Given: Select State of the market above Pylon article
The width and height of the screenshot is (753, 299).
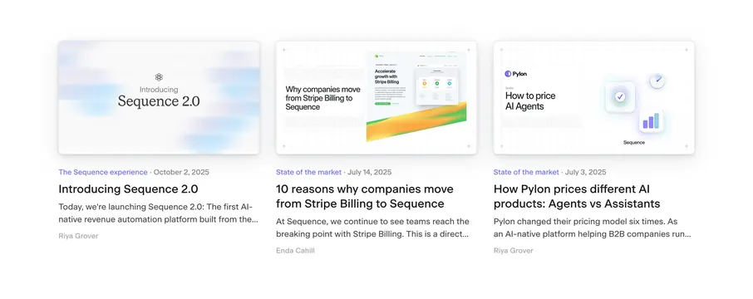Looking at the screenshot, I should click(x=526, y=172).
